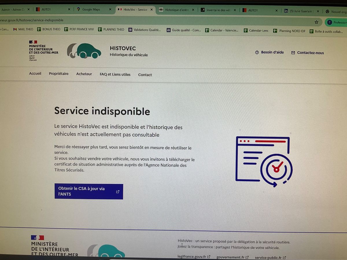This screenshot has width=347, height=260.
Task: Open the Contactez-nous link
Action: pyautogui.click(x=308, y=53)
